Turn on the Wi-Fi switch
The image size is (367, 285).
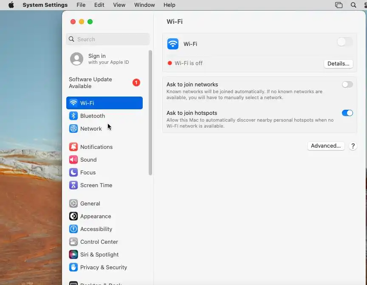click(x=345, y=42)
